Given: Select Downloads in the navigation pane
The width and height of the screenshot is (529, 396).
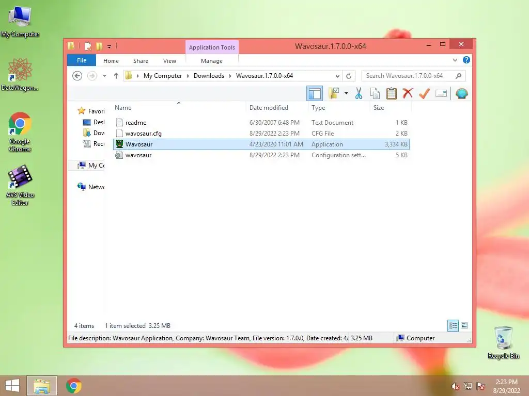Looking at the screenshot, I should click(x=94, y=133).
